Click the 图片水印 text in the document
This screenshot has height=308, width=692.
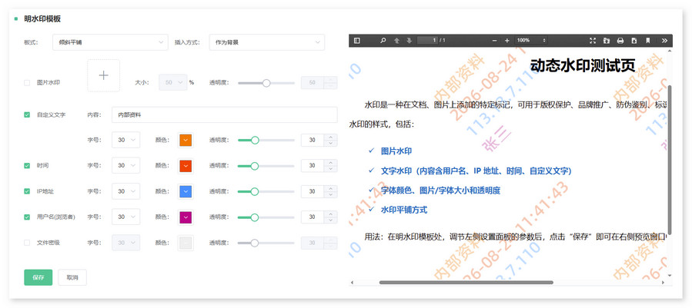[396, 151]
